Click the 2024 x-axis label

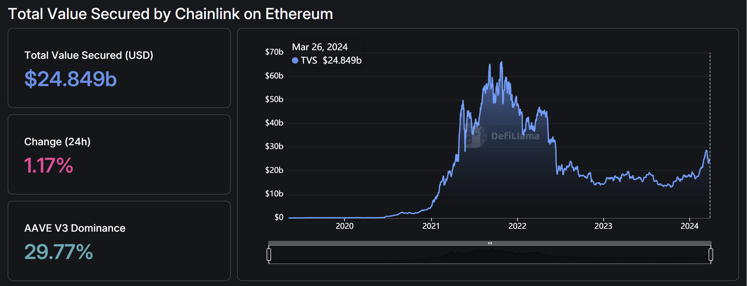(x=690, y=226)
